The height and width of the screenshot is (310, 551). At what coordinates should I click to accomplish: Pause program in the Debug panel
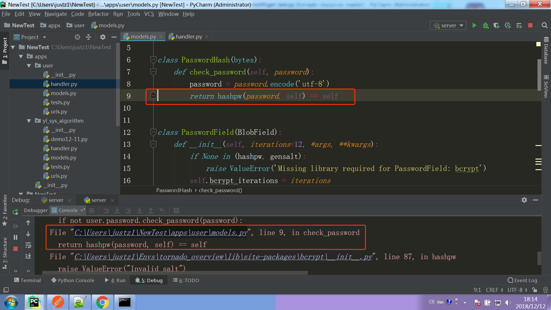click(16, 237)
